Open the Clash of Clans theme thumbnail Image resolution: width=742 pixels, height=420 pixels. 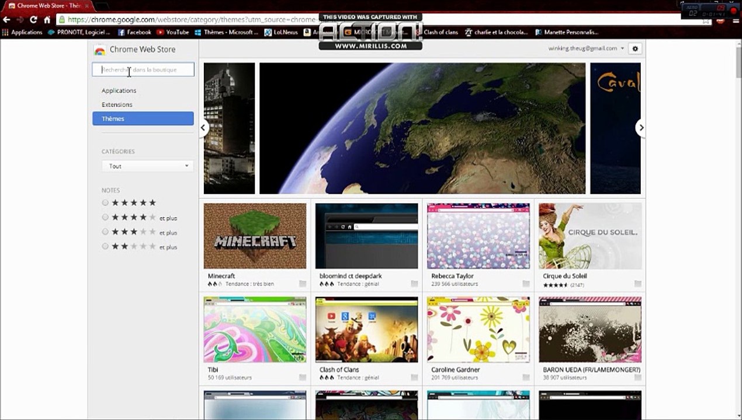pyautogui.click(x=366, y=330)
